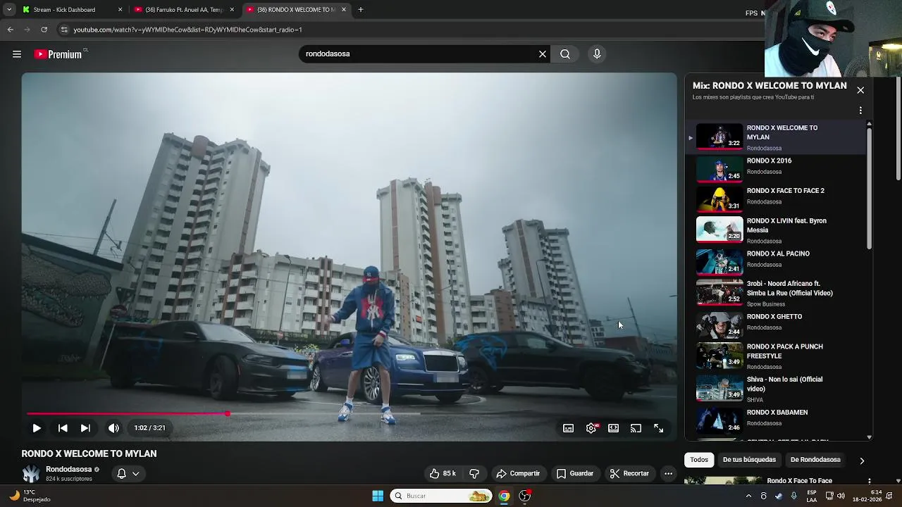
Task: Skip to previous video in mix
Action: 63,427
